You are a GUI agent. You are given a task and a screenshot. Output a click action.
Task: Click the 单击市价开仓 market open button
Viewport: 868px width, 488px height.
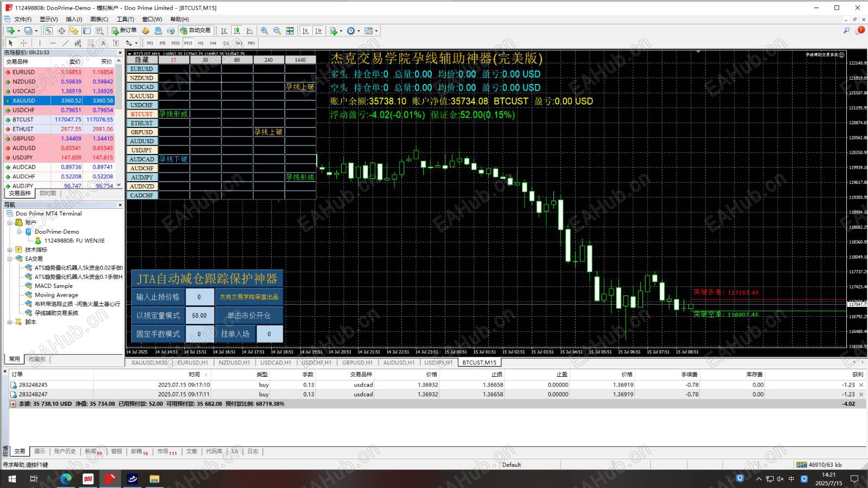pyautogui.click(x=248, y=315)
